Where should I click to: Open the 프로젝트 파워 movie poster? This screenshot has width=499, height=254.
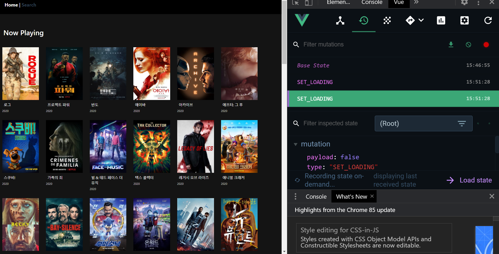click(x=64, y=74)
